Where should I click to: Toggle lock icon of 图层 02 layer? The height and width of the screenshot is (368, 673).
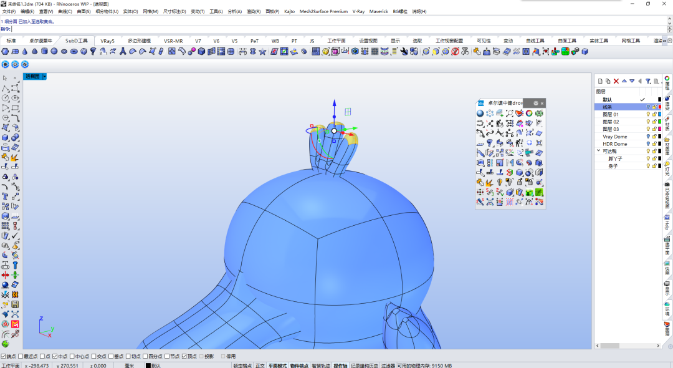click(x=654, y=122)
